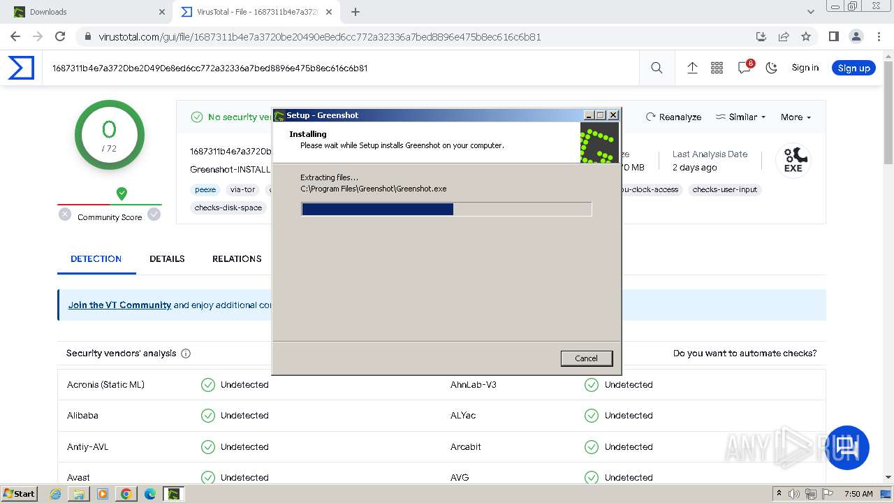Click Greenshot setup taskbar icon

pos(173,494)
